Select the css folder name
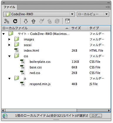 26,56
